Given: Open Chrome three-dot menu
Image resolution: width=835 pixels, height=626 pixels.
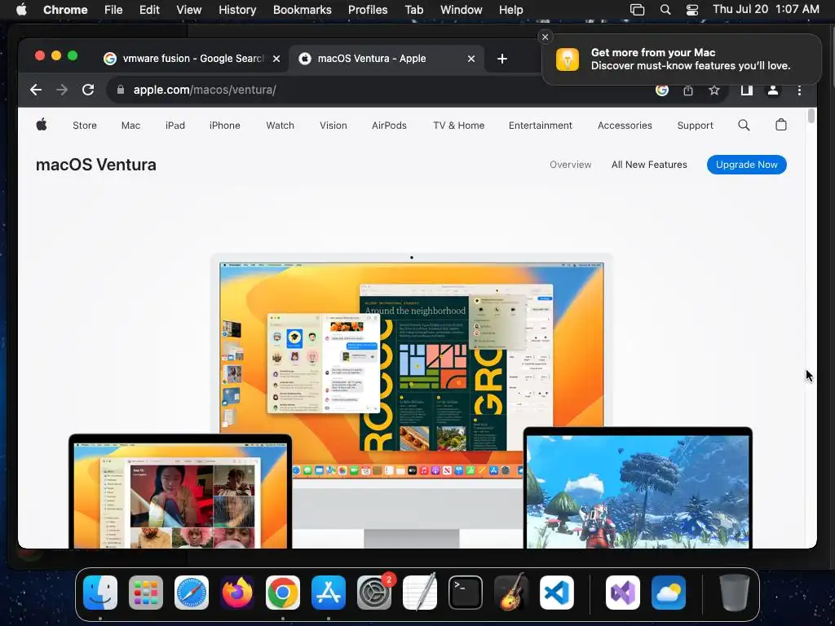Looking at the screenshot, I should click(799, 90).
